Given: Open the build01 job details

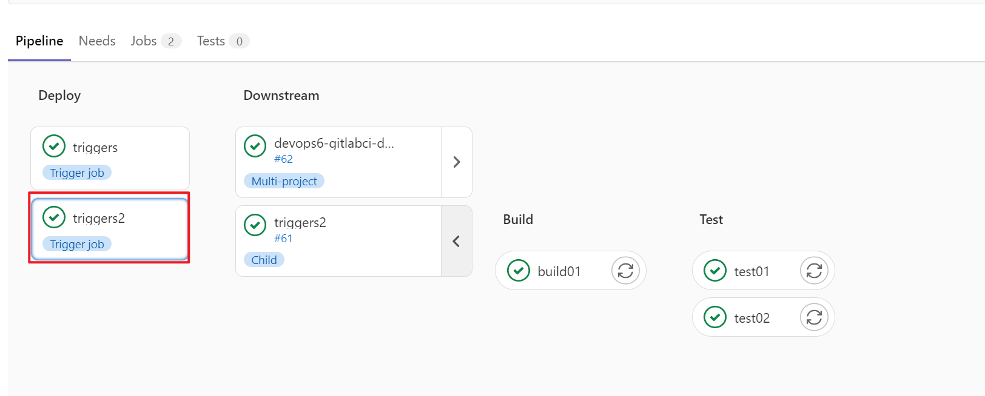Looking at the screenshot, I should [x=559, y=271].
